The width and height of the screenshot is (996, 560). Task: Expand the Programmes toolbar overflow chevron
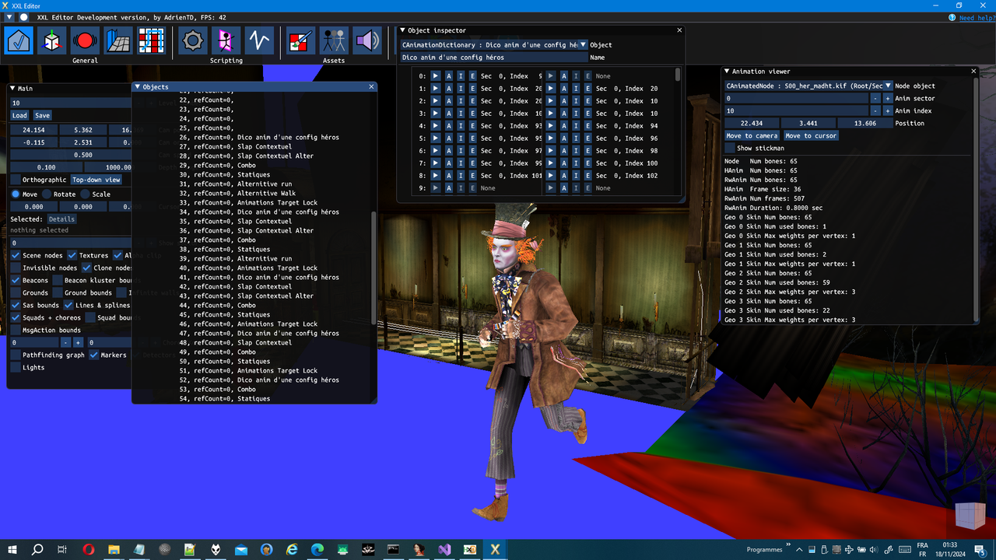tap(788, 546)
